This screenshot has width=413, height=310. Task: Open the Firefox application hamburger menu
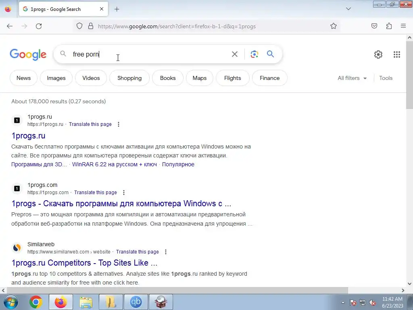coord(403,26)
